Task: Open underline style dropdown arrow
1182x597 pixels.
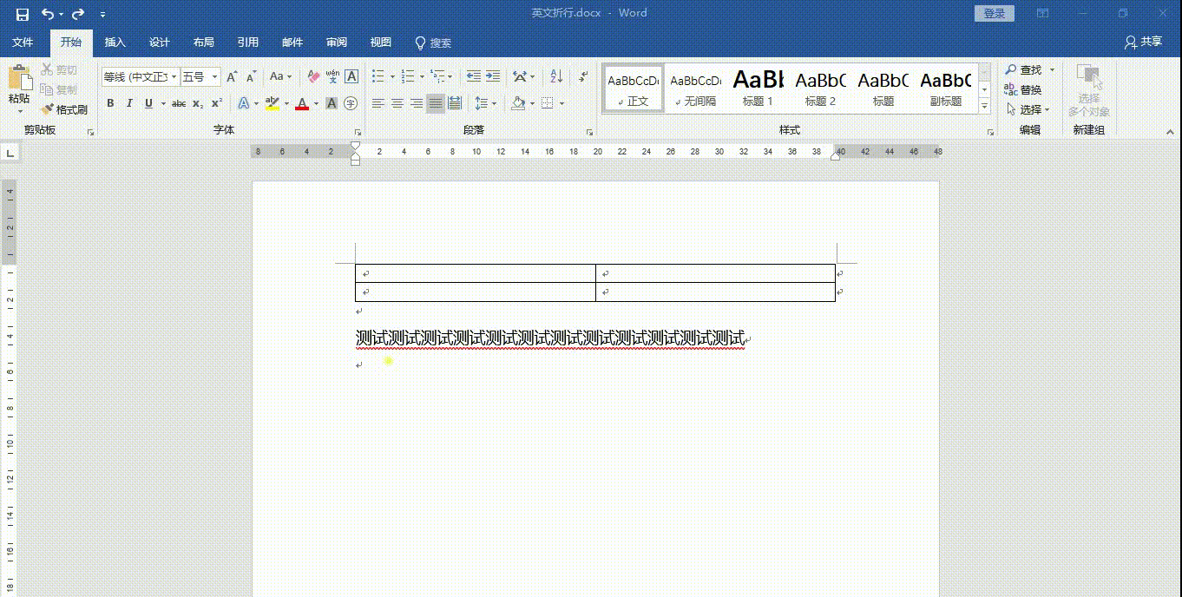Action: click(163, 103)
